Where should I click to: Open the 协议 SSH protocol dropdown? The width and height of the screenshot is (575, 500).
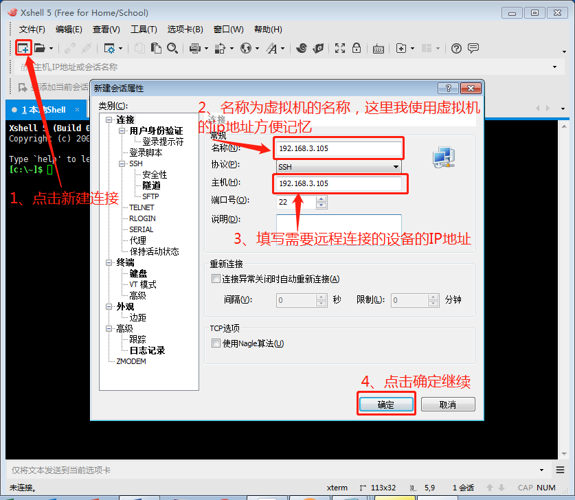coord(339,167)
